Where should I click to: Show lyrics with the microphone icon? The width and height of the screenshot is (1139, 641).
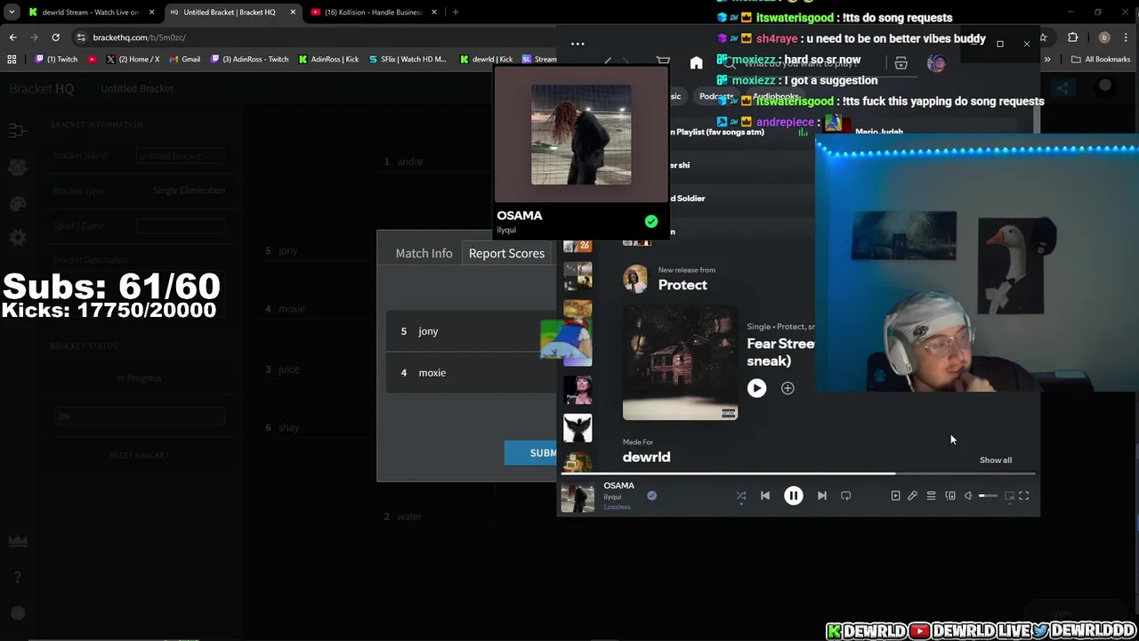coord(912,496)
